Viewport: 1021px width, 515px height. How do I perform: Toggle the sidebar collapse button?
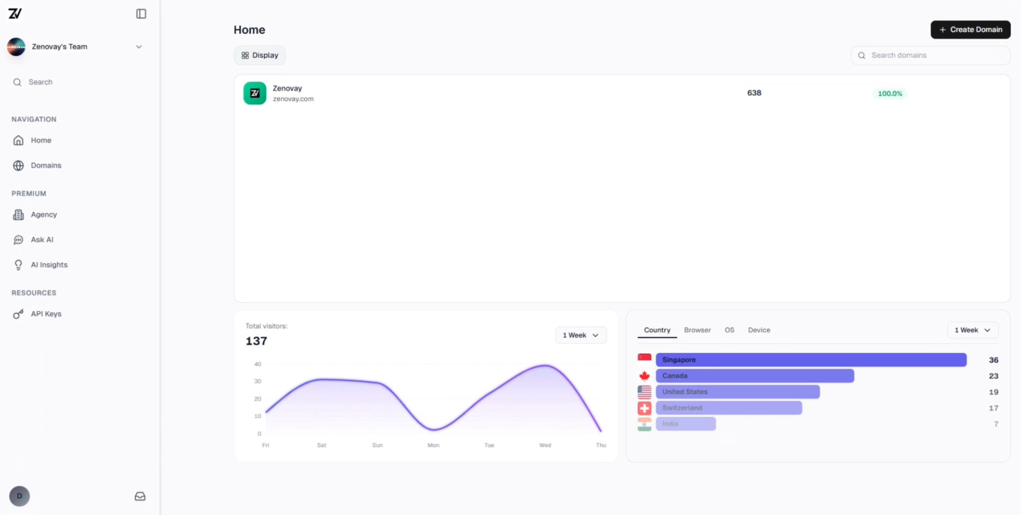point(141,14)
